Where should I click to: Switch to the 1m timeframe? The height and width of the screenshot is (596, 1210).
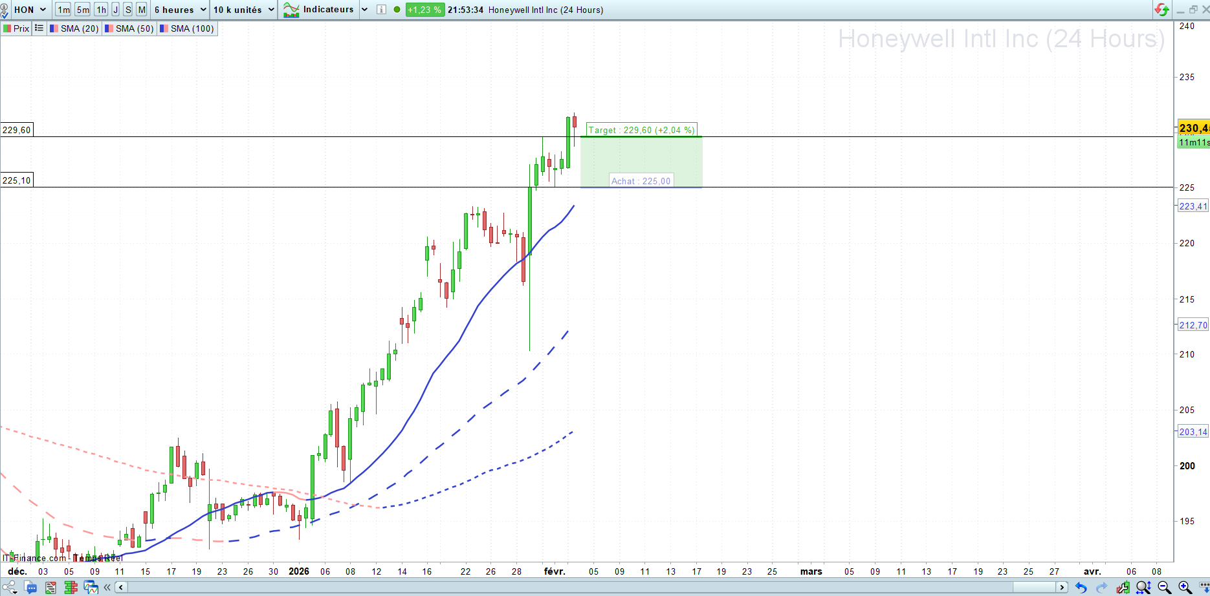tap(63, 10)
